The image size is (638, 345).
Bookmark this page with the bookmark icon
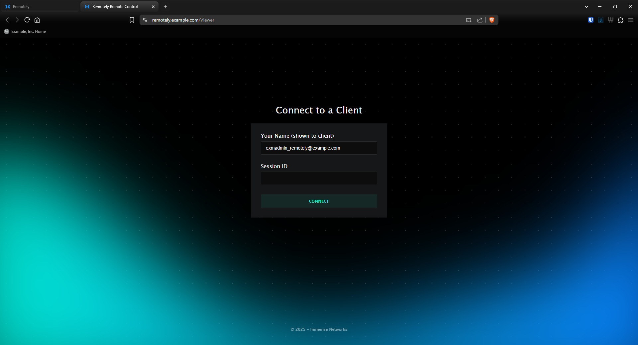tap(132, 20)
